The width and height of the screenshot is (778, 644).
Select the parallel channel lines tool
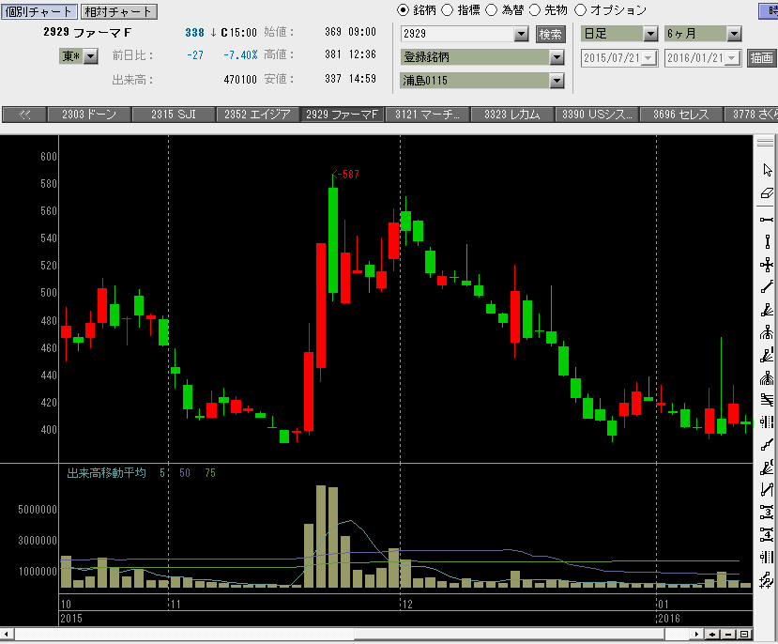coord(767,400)
